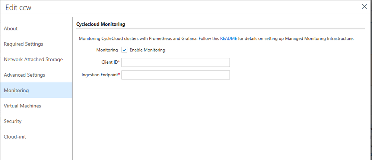Screen dimensions: 372x160
Task: Navigate to the Security section
Action: click(13, 121)
